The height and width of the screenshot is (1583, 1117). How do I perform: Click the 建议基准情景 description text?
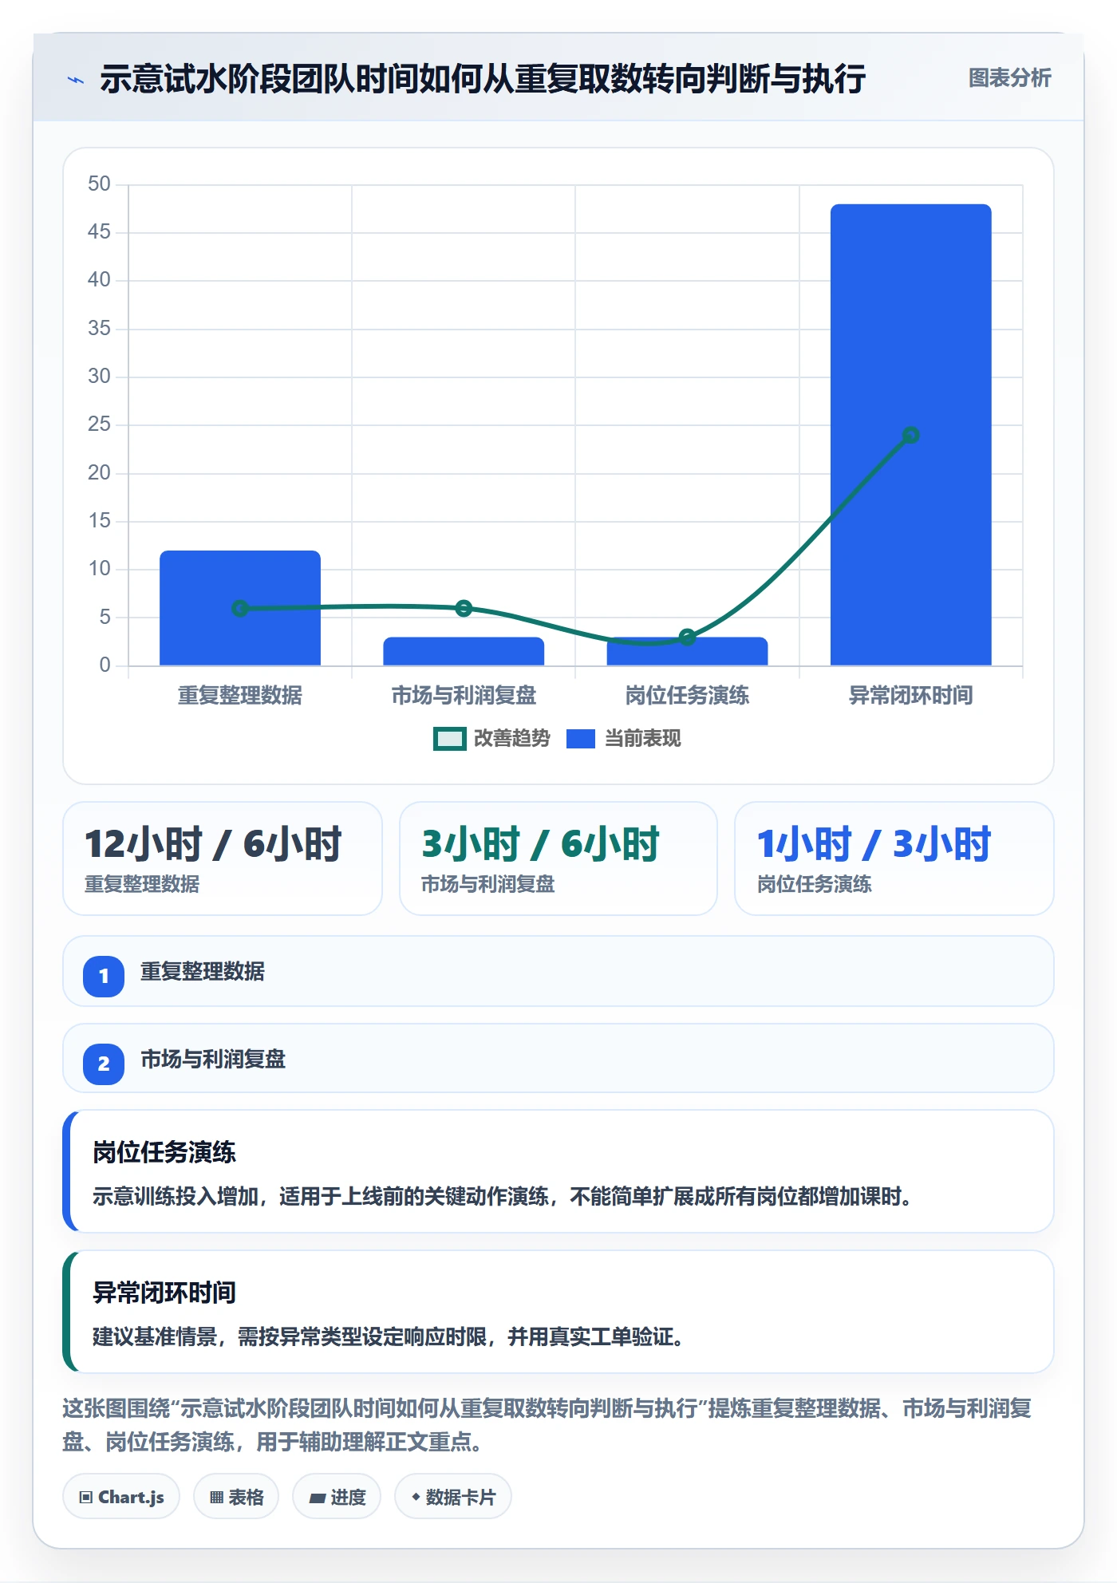tap(389, 1336)
